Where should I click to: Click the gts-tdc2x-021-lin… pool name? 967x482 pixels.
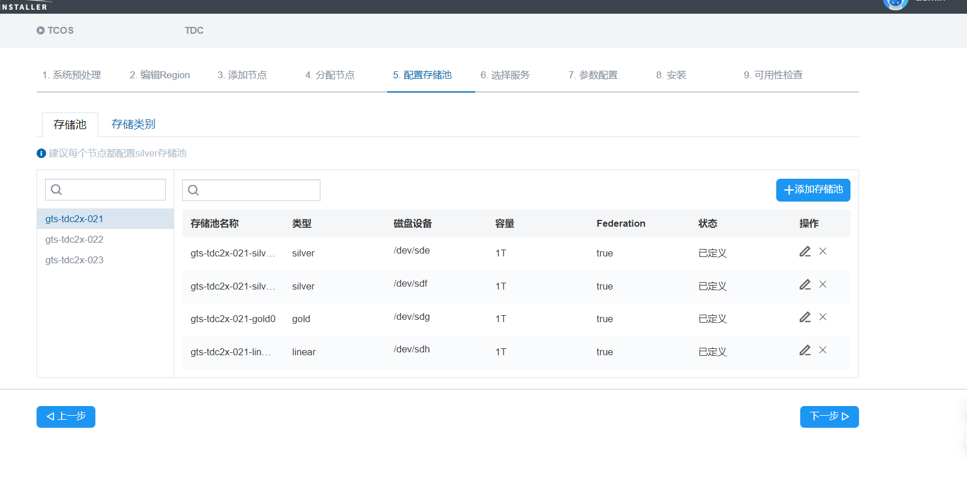231,352
